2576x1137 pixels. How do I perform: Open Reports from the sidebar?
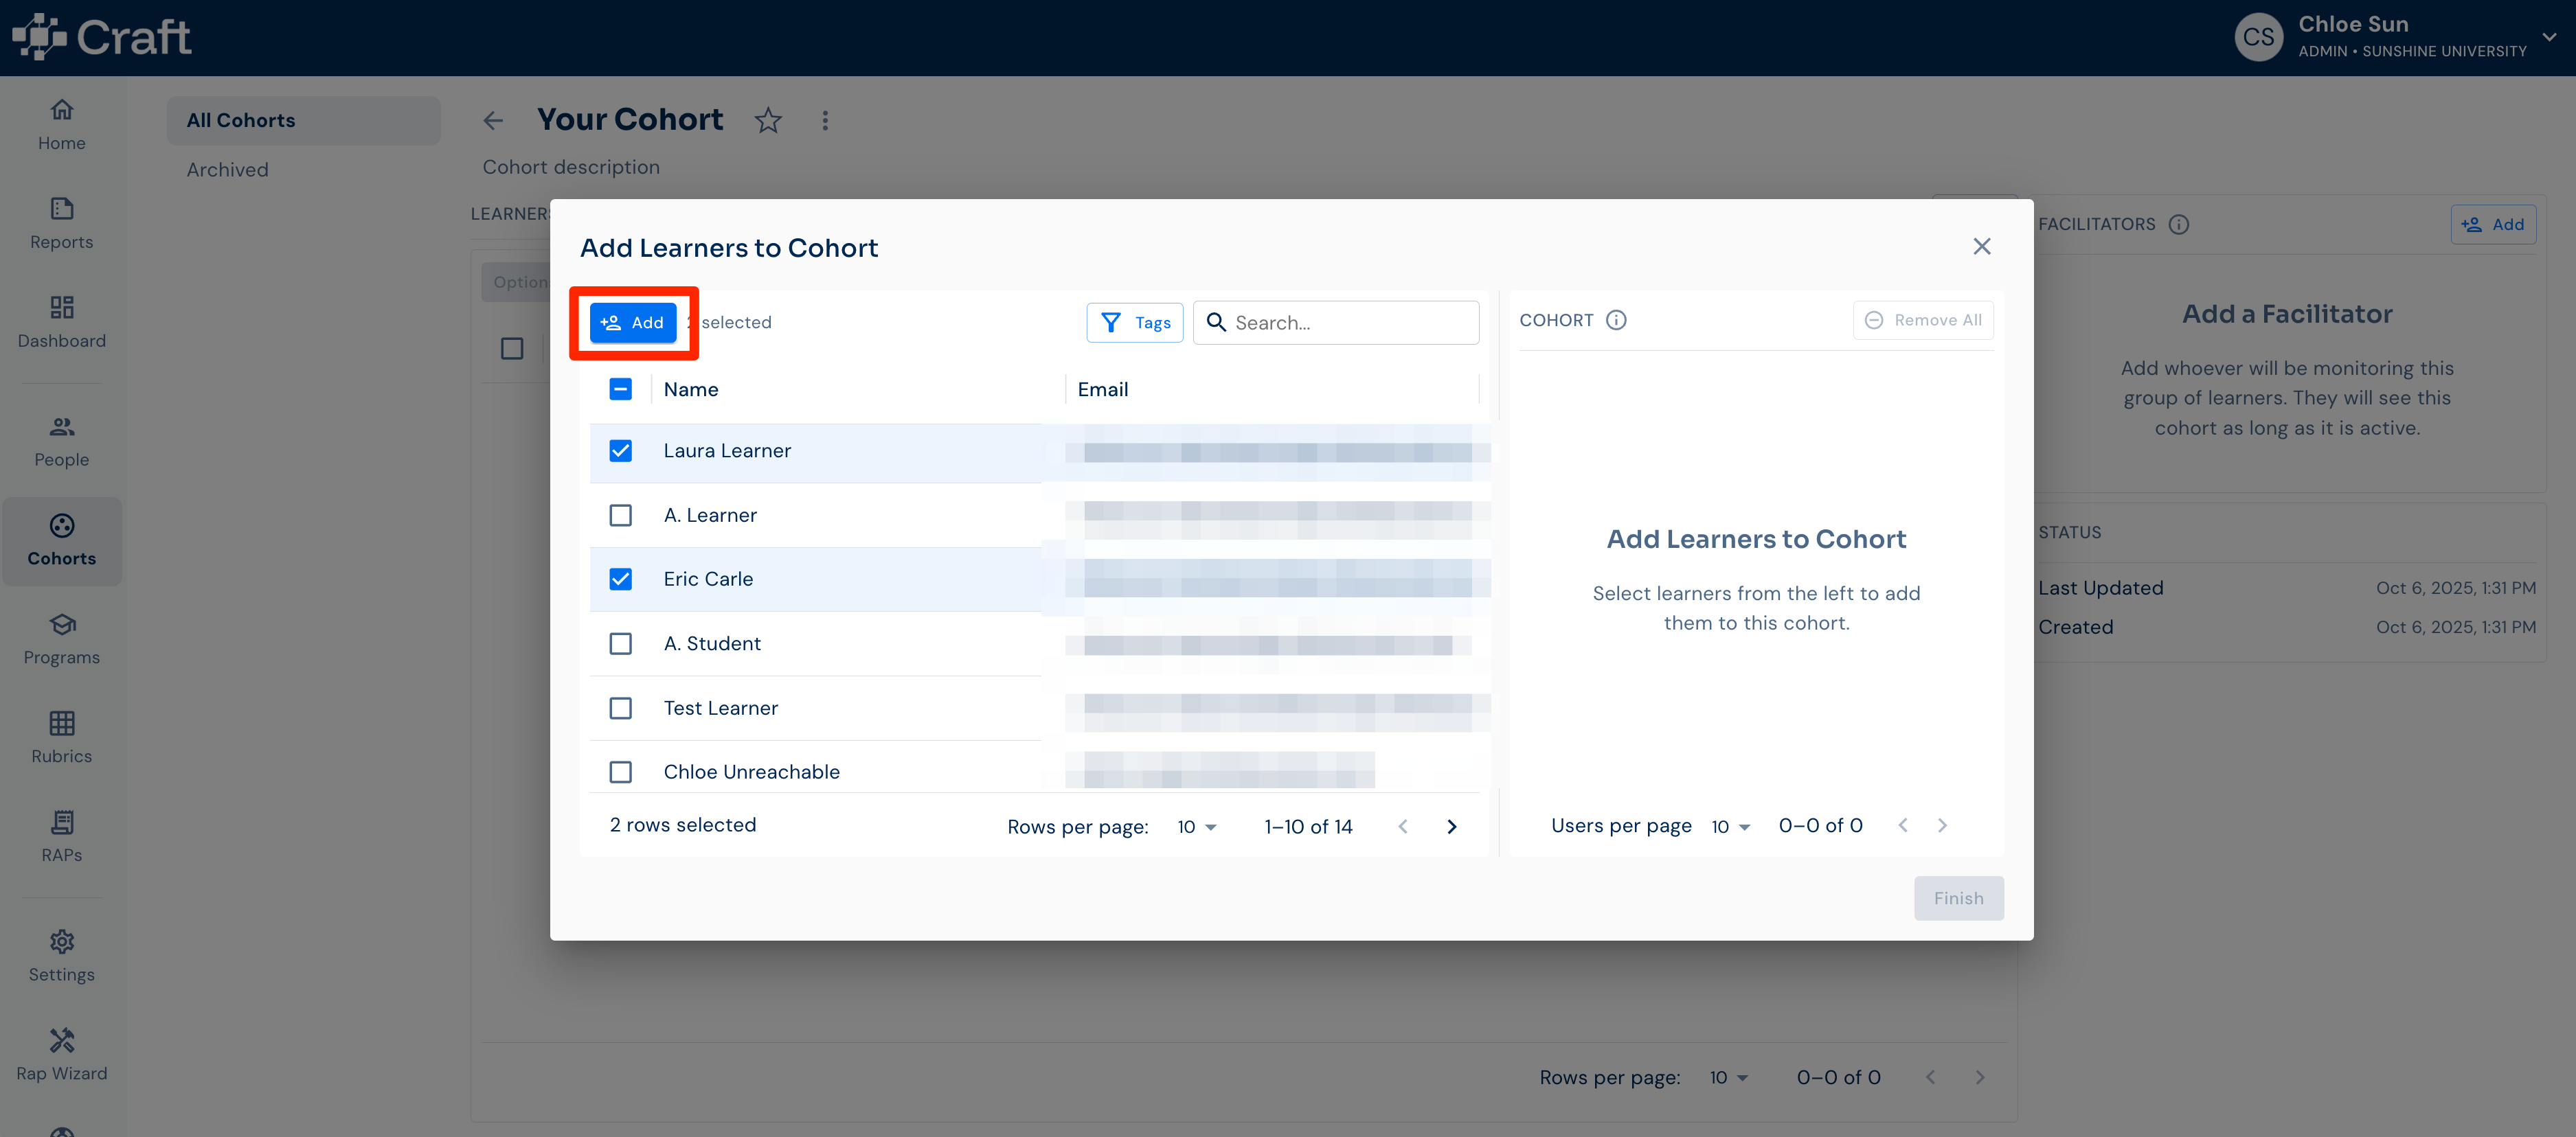pos(61,224)
